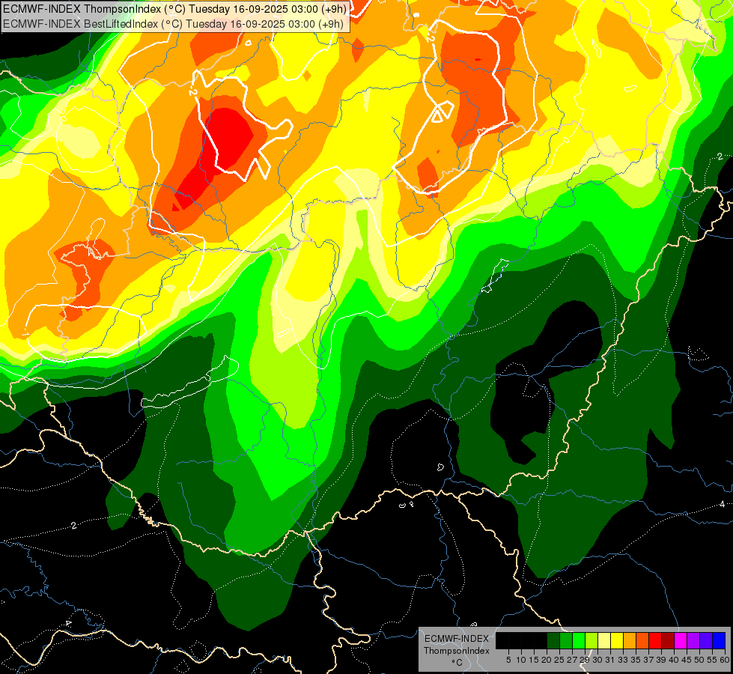
Task: Select the medium green legend swatch (25-27)
Action: click(x=566, y=640)
